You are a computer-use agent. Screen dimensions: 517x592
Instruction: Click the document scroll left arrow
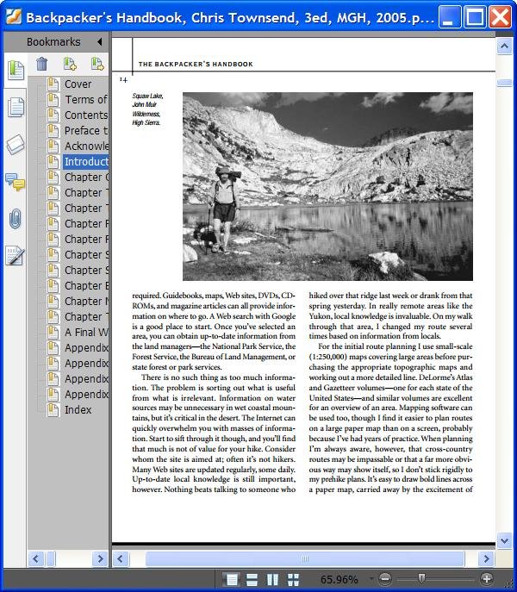(x=121, y=558)
